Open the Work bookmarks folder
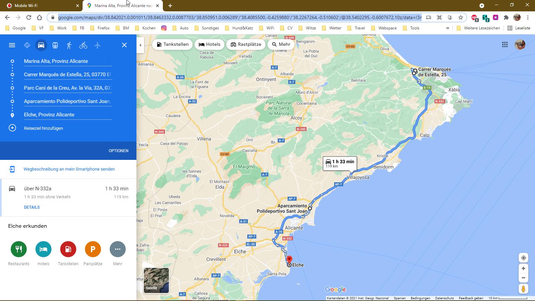535x301 pixels. click(x=58, y=28)
